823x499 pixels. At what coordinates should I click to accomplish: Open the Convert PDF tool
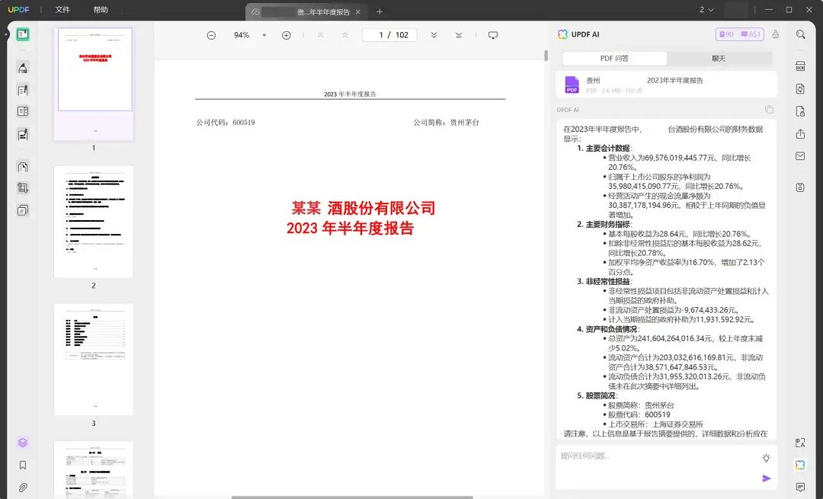[800, 88]
